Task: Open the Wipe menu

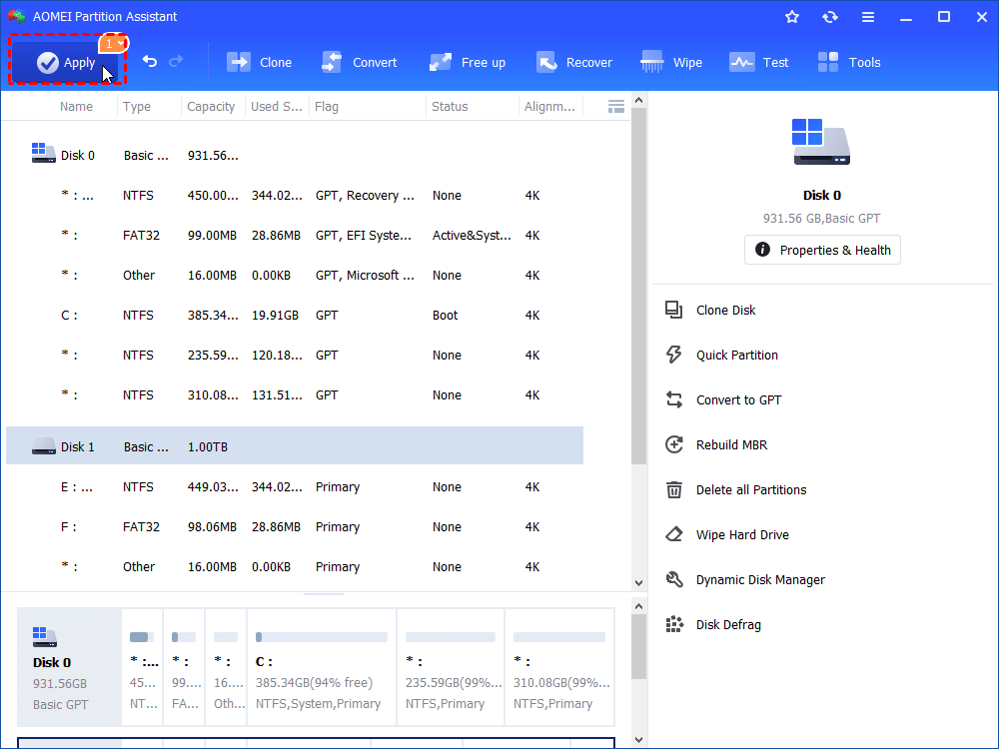Action: [x=671, y=62]
